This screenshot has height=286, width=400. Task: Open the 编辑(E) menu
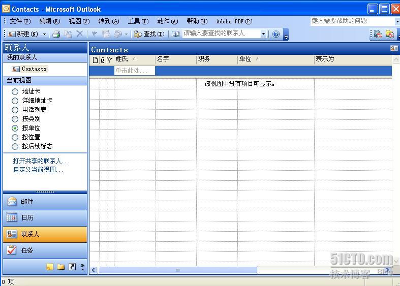pyautogui.click(x=50, y=21)
